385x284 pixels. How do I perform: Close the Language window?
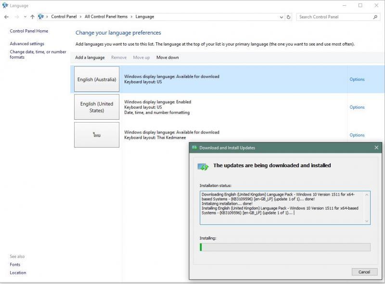click(376, 5)
